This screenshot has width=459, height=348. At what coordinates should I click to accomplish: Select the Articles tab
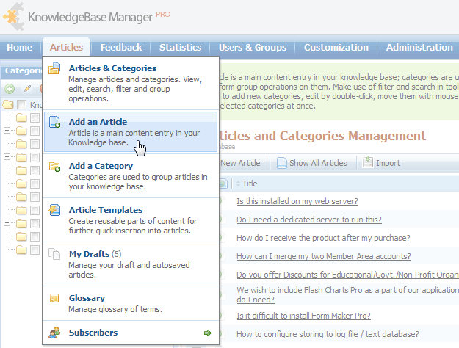(x=66, y=48)
